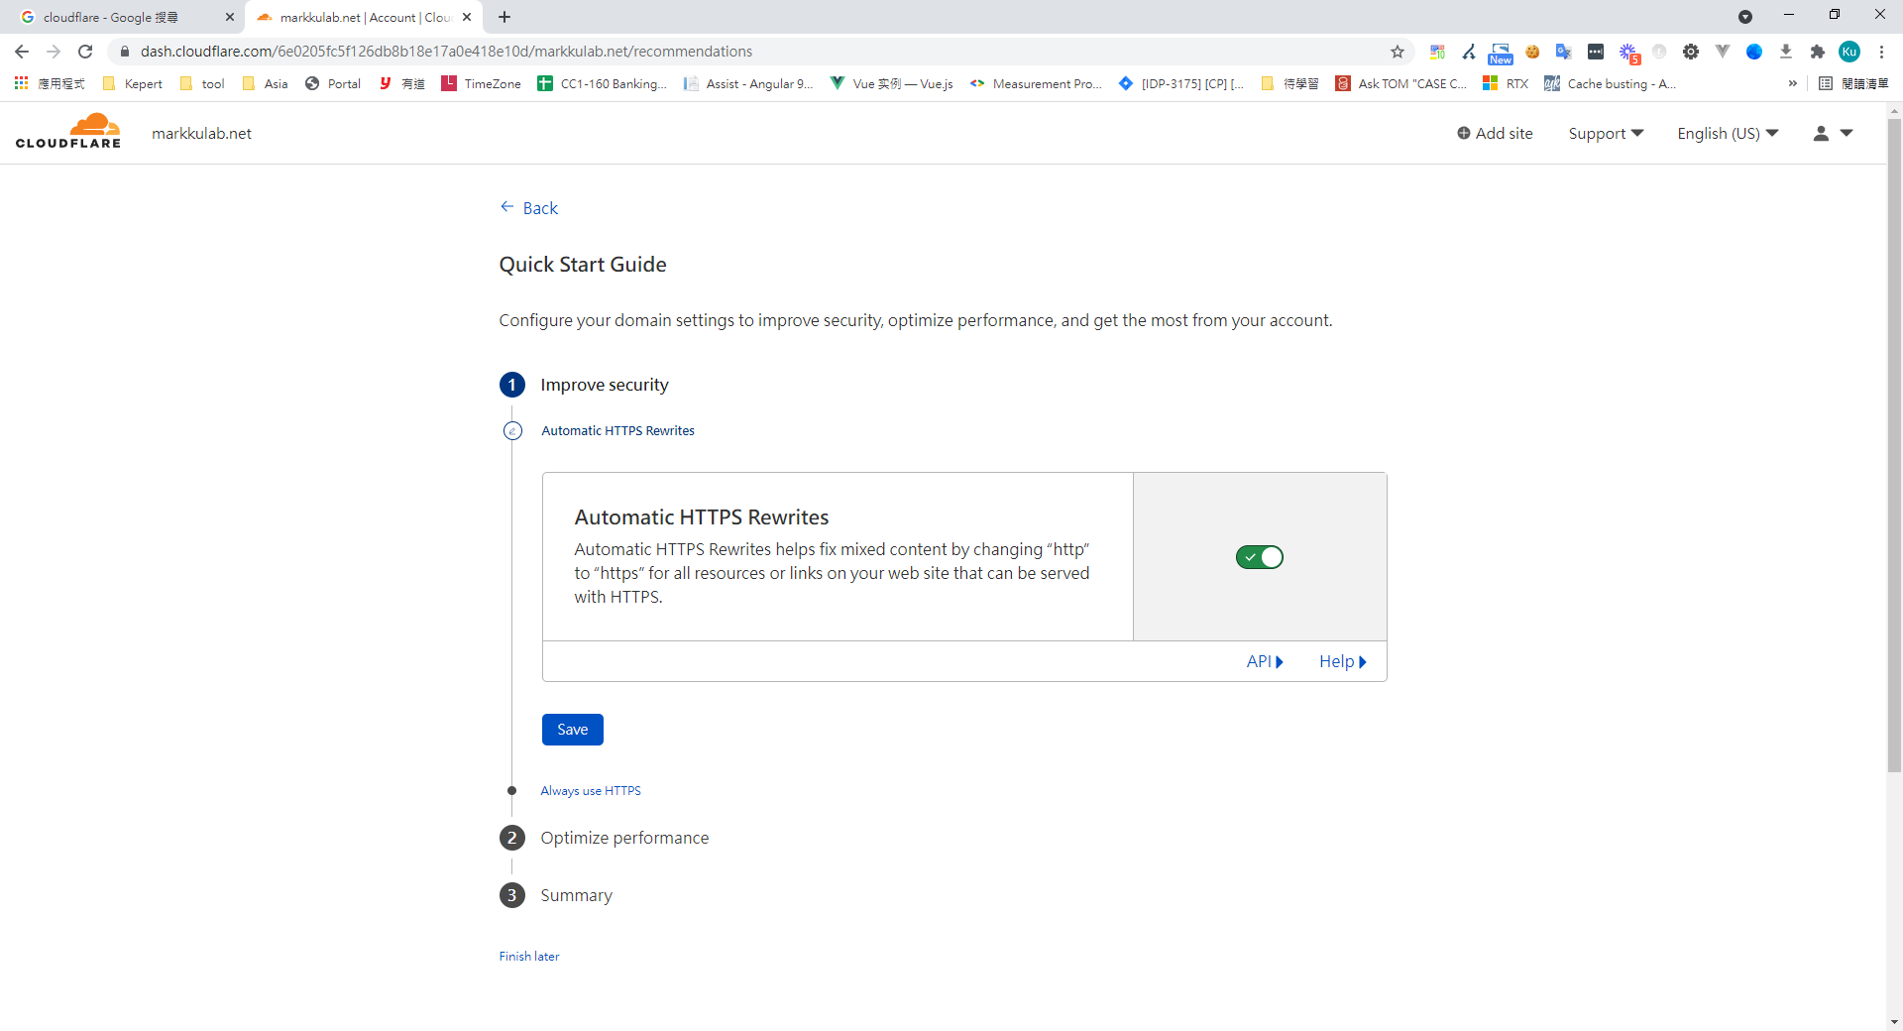Expand the Support dropdown

coord(1606,133)
